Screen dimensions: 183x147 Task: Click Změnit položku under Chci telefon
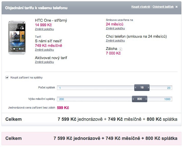click(115, 41)
